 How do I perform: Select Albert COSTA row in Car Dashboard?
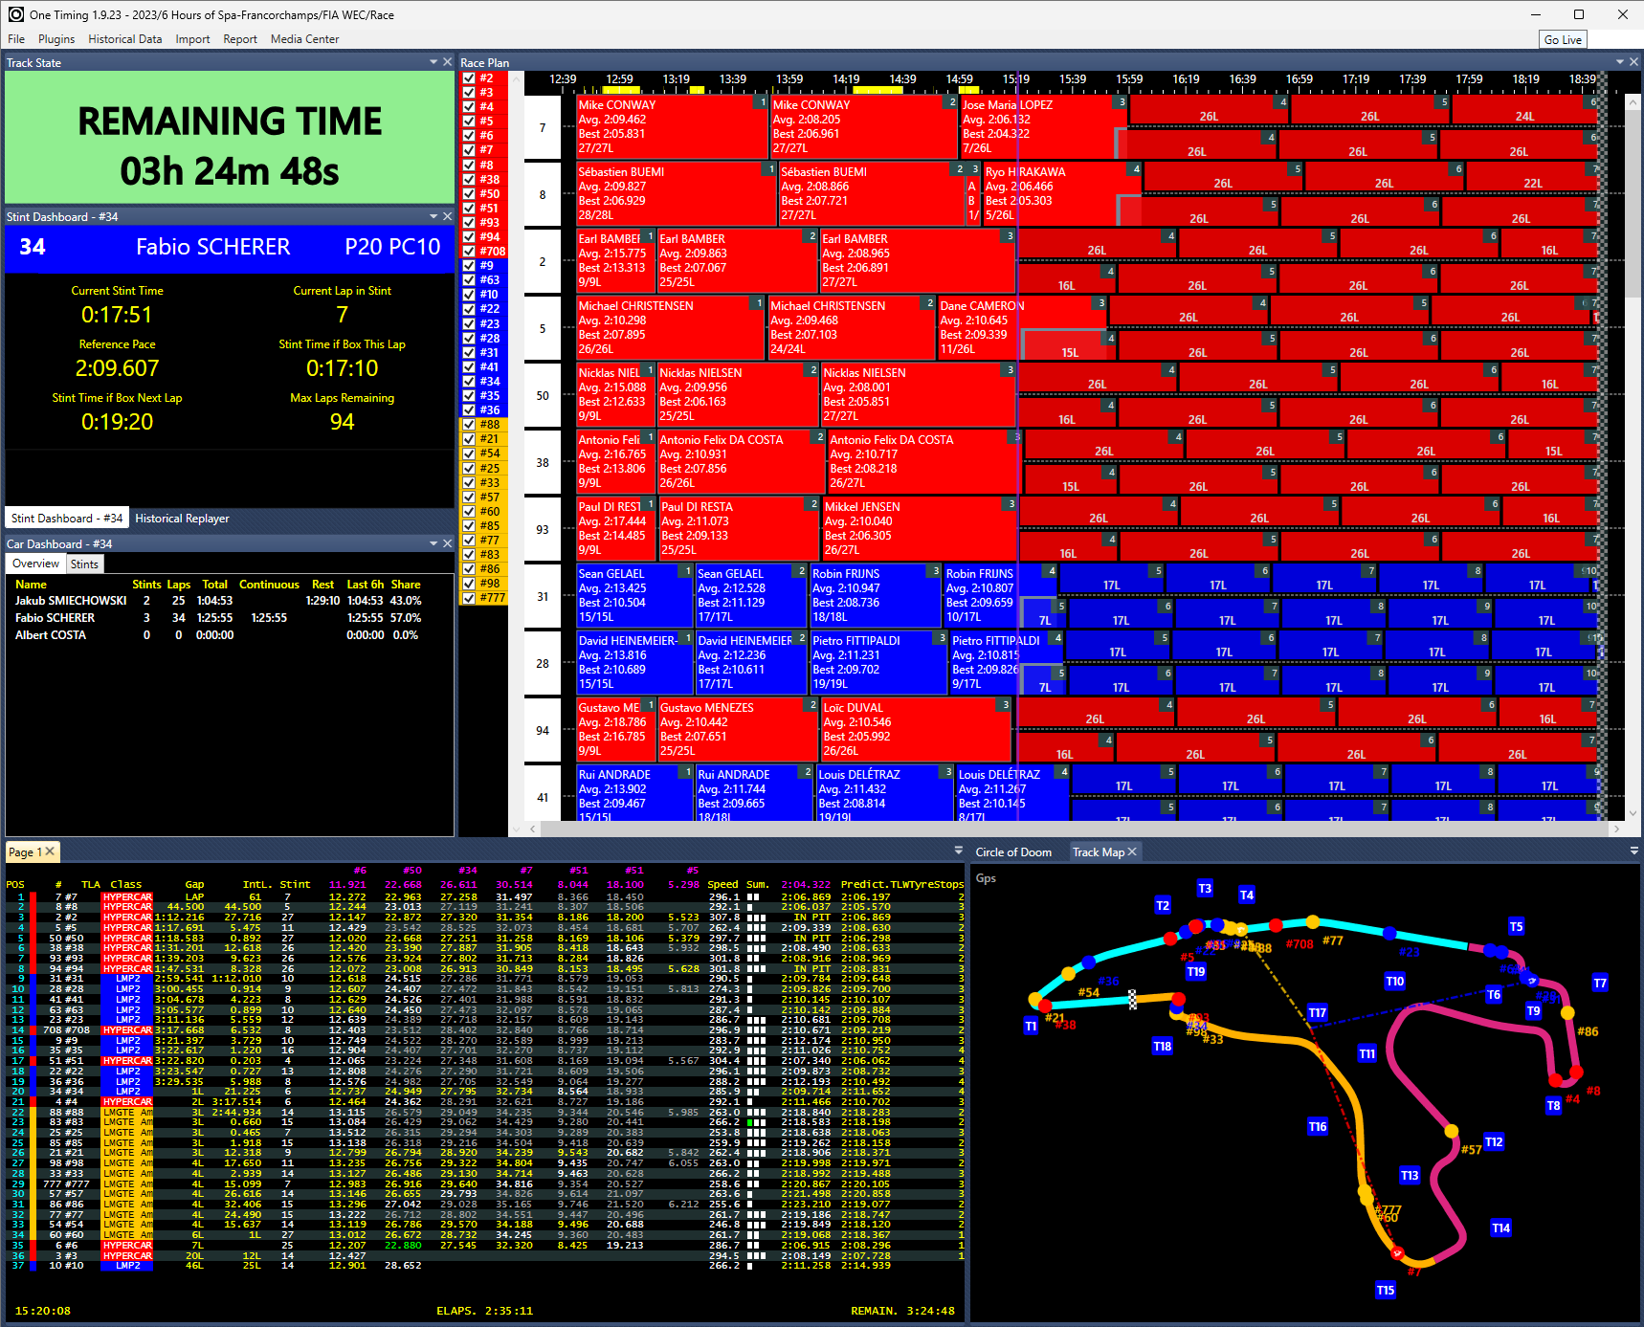217,635
